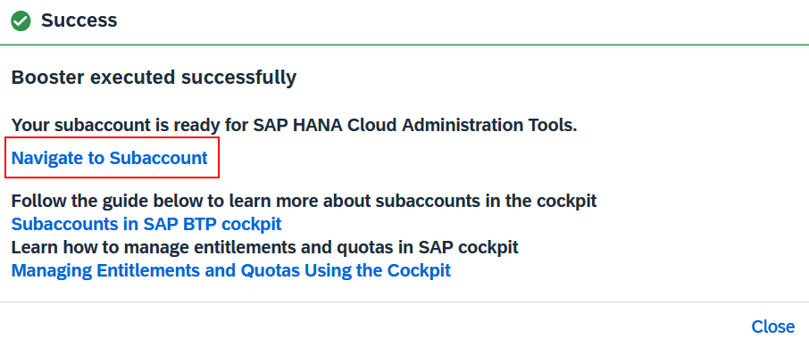This screenshot has height=347, width=809.
Task: Click the Follow the guide below text
Action: pos(304,201)
